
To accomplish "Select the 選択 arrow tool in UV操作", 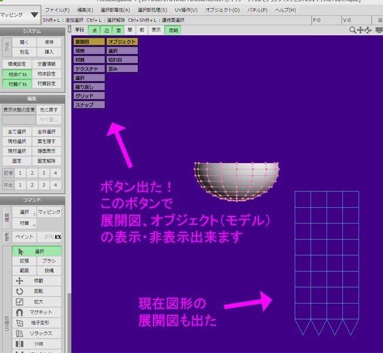I will point(36,251).
